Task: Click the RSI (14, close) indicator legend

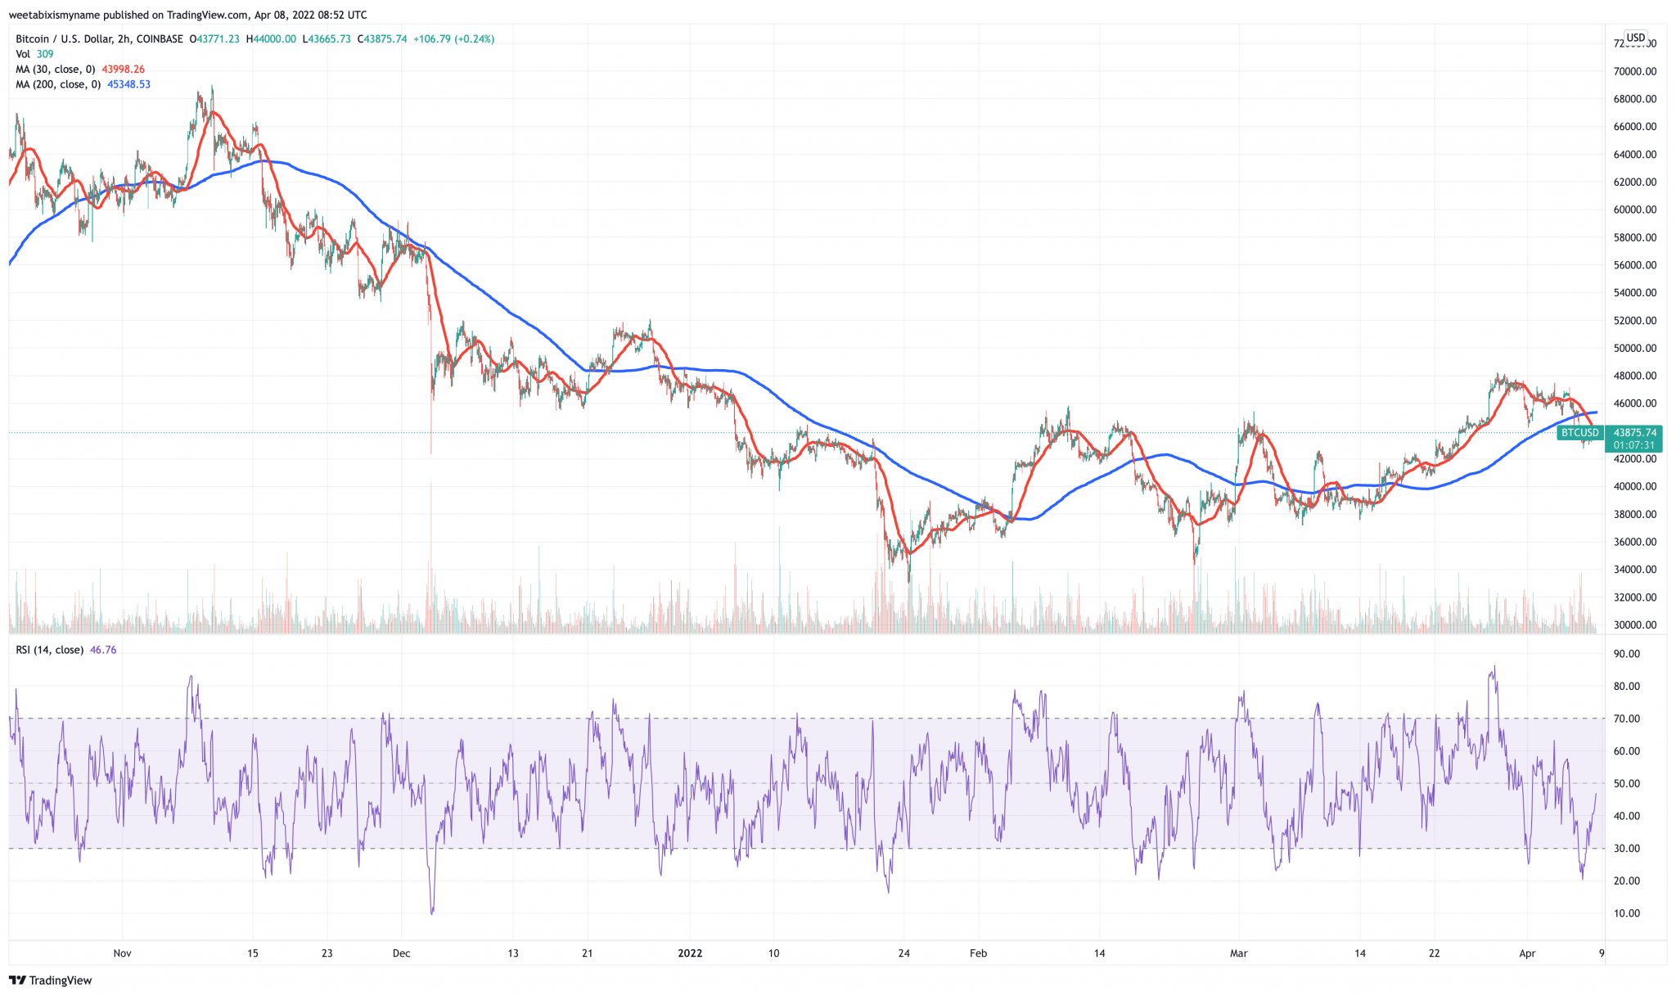Action: [50, 650]
